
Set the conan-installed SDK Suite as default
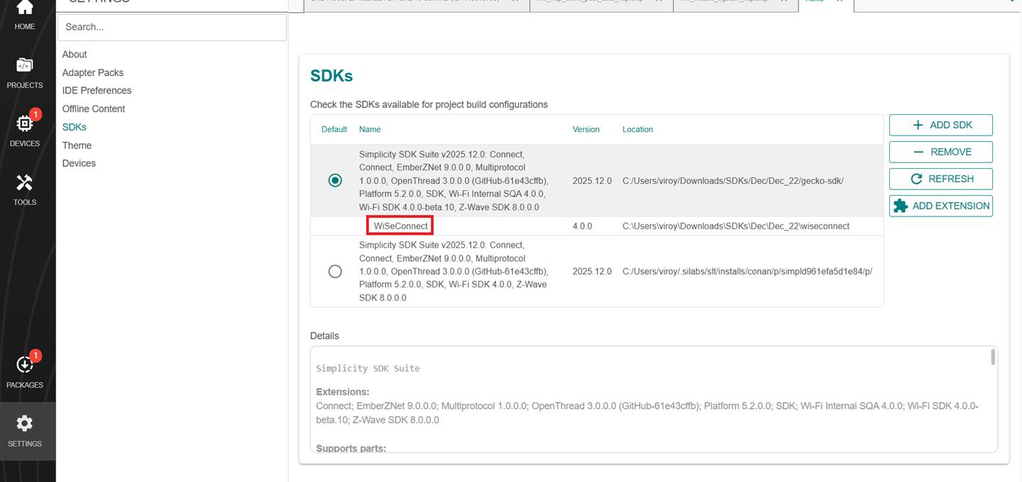335,271
